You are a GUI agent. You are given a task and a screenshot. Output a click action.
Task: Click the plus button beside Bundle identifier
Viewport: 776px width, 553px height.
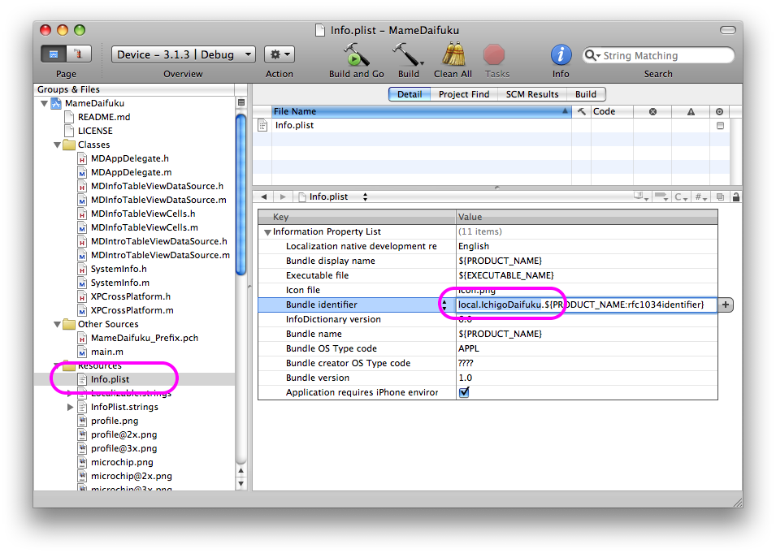[725, 305]
